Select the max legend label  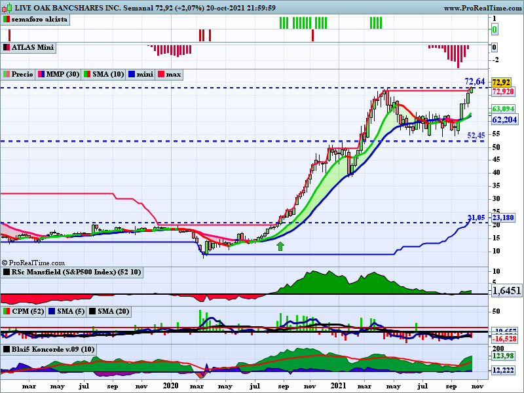pos(174,74)
